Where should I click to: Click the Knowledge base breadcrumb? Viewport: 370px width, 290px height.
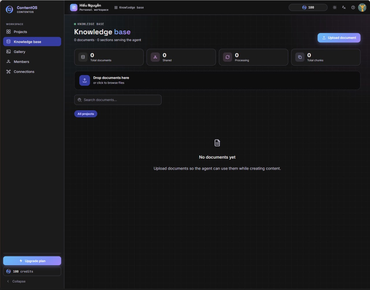tap(129, 8)
